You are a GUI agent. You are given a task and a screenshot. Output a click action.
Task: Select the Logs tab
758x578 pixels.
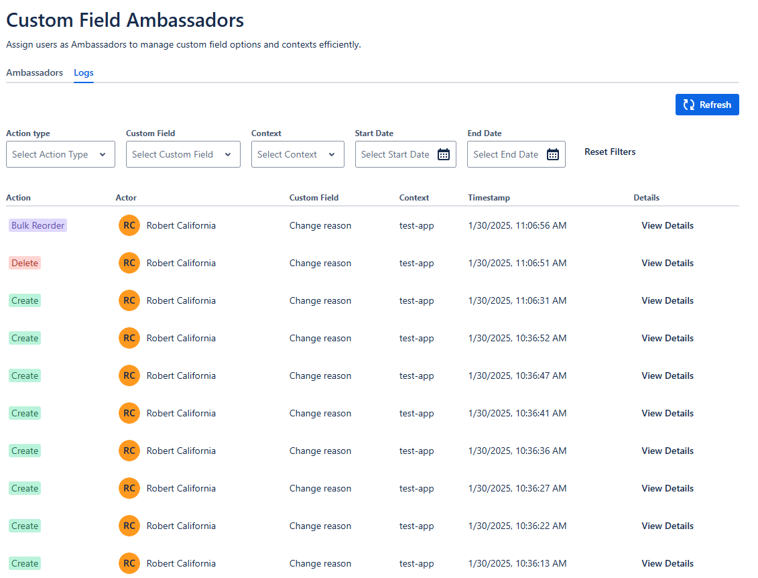84,72
